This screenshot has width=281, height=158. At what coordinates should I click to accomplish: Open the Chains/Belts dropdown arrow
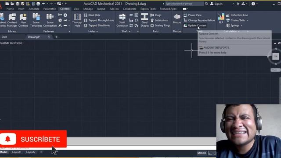(247, 20)
